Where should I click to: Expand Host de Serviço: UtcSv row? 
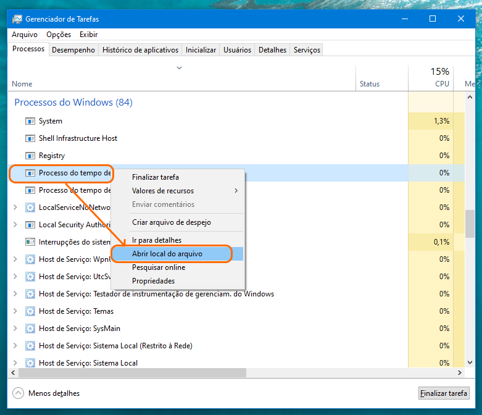[15, 277]
